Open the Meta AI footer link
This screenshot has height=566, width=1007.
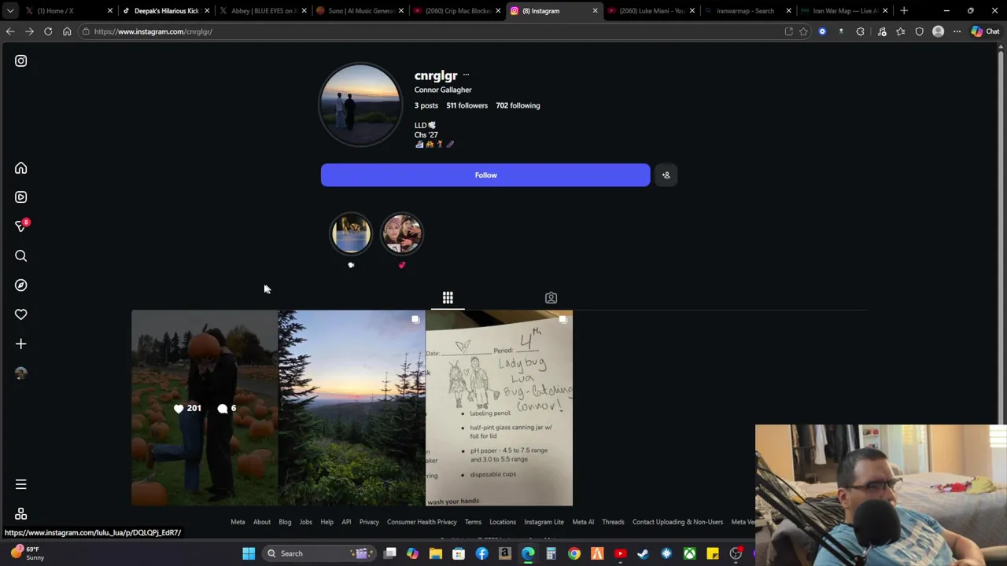tap(583, 522)
